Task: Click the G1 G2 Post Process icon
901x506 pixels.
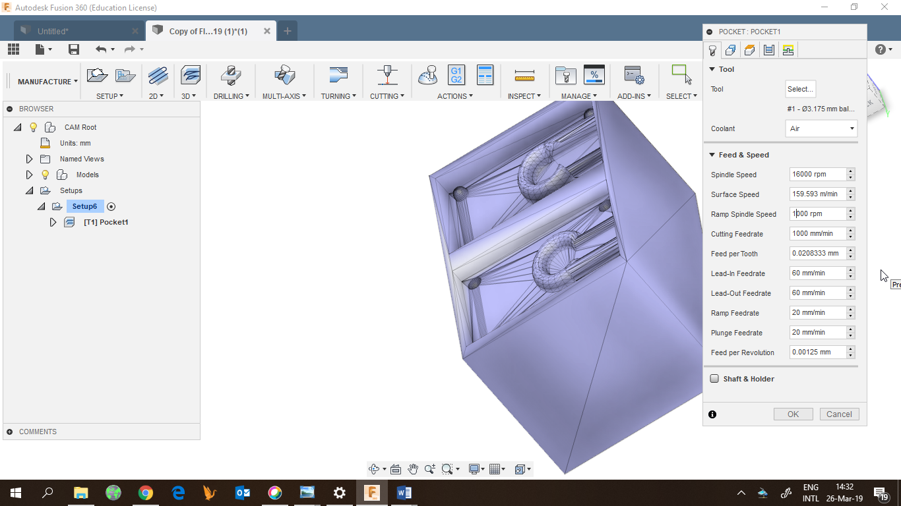Action: [456, 75]
